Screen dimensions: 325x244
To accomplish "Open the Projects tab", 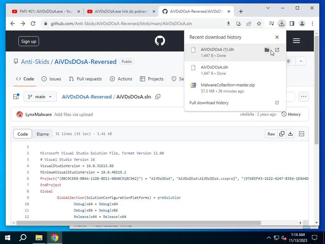I will click(152, 79).
